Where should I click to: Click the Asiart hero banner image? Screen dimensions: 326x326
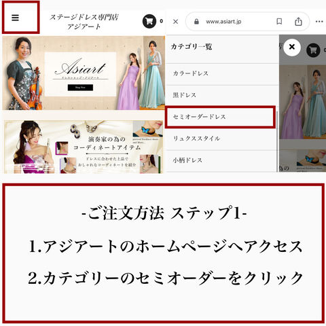tap(84, 73)
